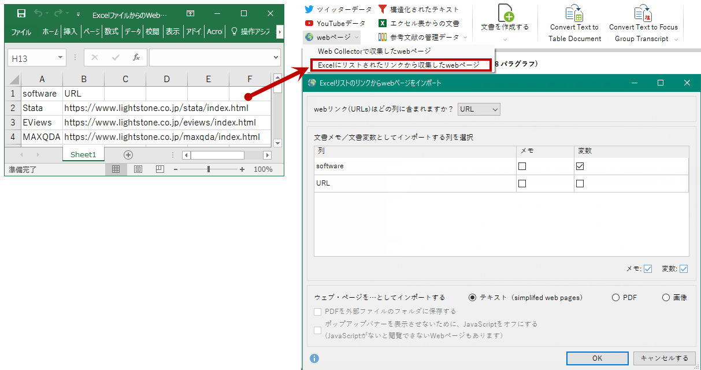This screenshot has width=701, height=370.
Task: Toggle メモ checkbox for the URL row
Action: 522,184
